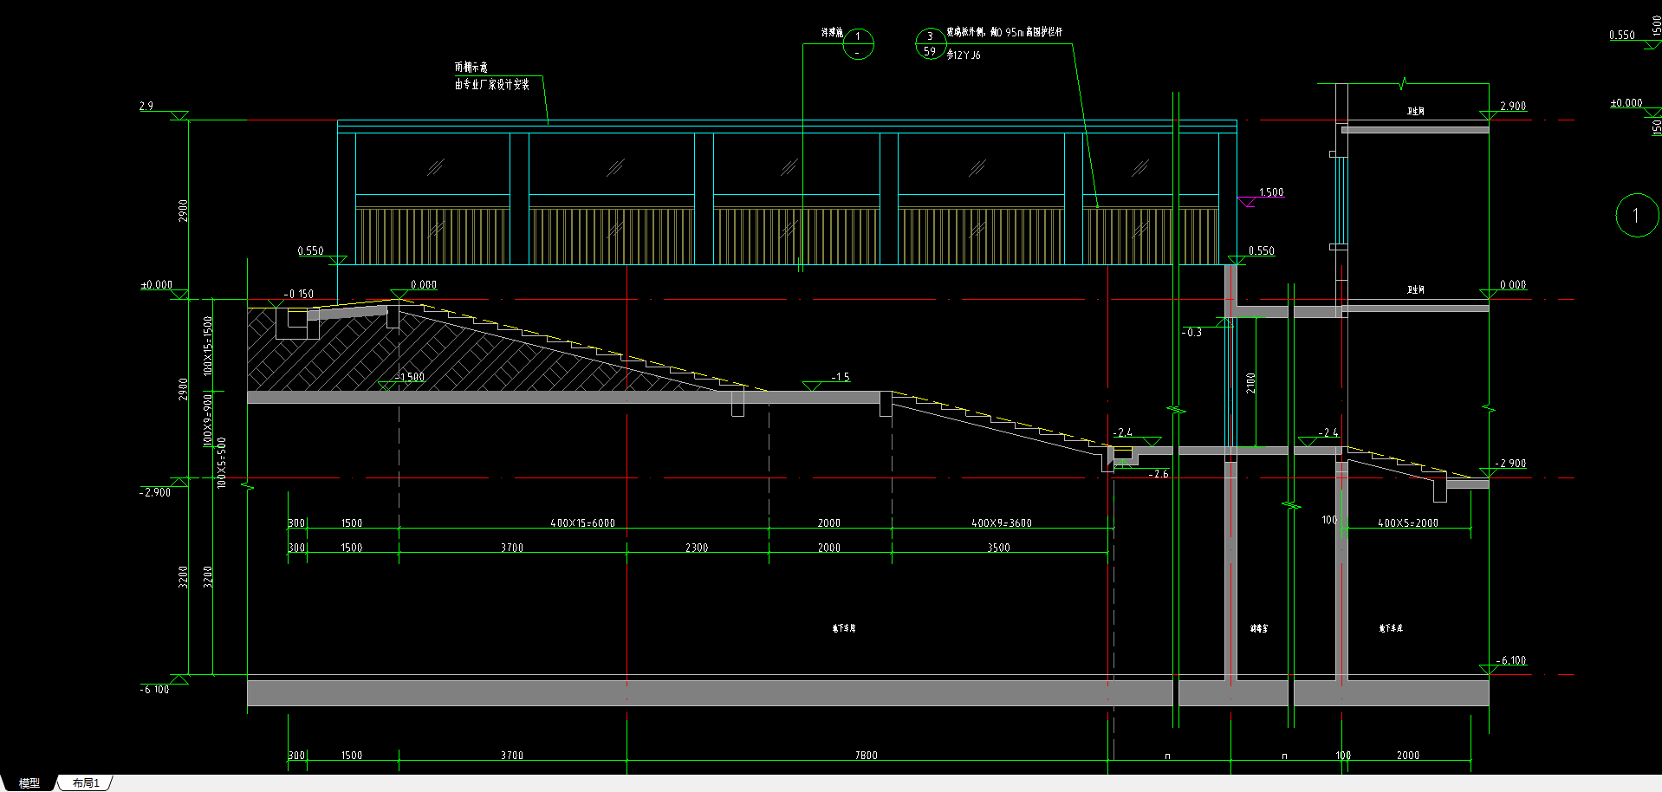Click the 7800 dimension at the bottom

[x=867, y=756]
